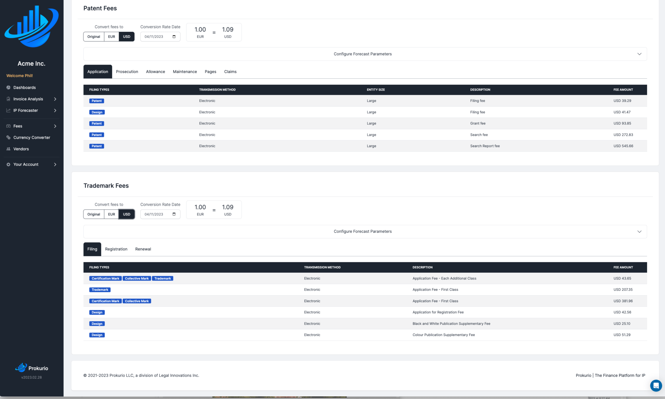Click Trademark Fees conversion date 04/11/2023 field

(160, 214)
